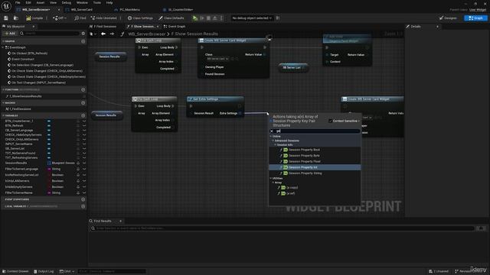490x275 pixels.
Task: Toggle Context Sensitive checkbox
Action: (330, 121)
